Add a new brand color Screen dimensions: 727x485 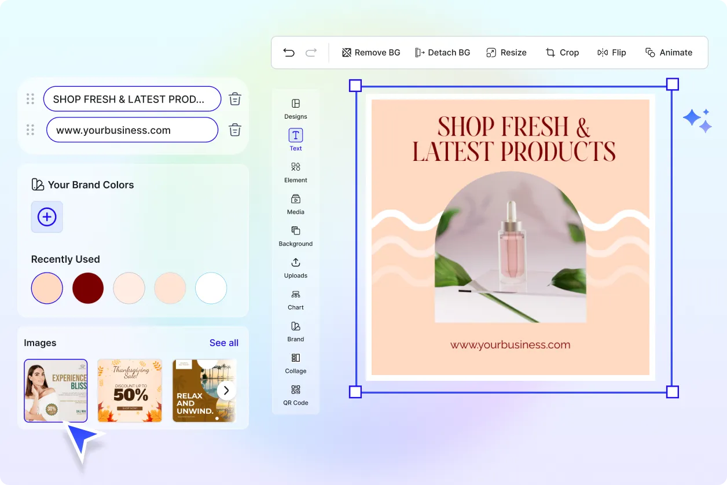pyautogui.click(x=47, y=217)
